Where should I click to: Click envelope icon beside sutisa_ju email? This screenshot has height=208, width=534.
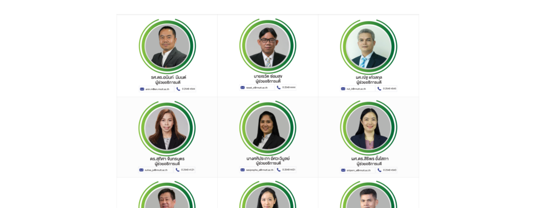pos(141,170)
